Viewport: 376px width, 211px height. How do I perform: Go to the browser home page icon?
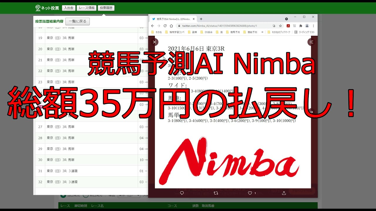172,26
